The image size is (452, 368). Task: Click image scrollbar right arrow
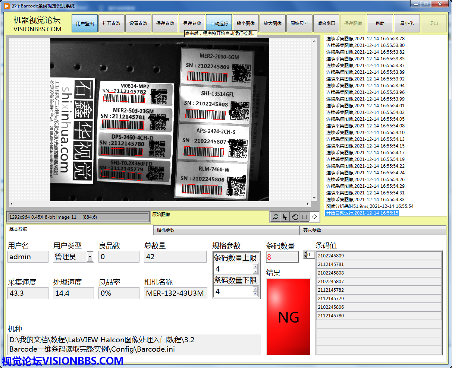point(308,204)
